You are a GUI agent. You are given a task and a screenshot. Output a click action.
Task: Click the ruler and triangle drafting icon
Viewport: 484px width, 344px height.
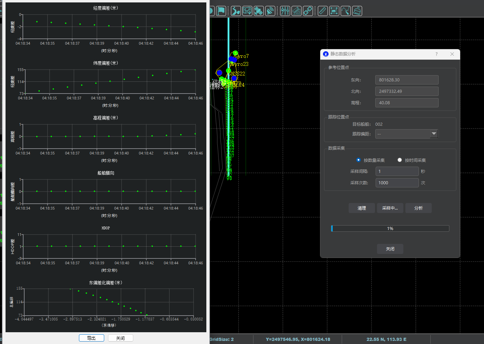point(296,11)
